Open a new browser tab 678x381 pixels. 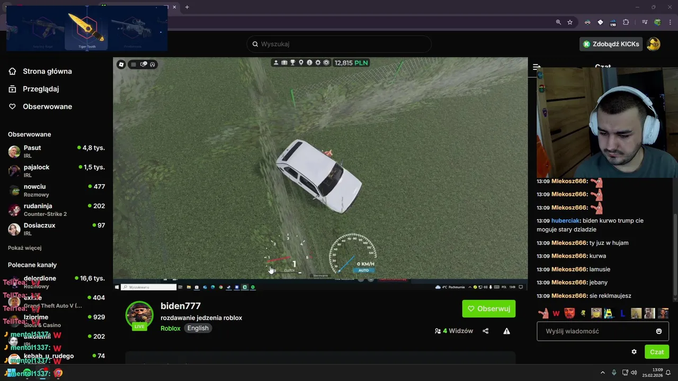tap(187, 7)
